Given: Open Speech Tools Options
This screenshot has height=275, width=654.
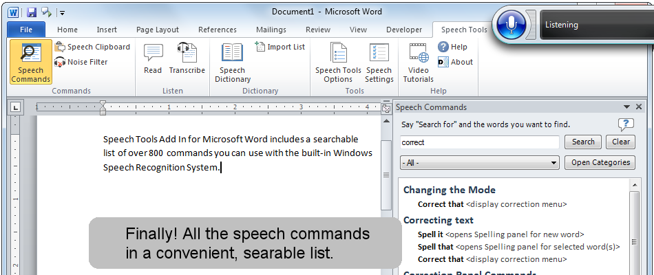Looking at the screenshot, I should tap(338, 63).
